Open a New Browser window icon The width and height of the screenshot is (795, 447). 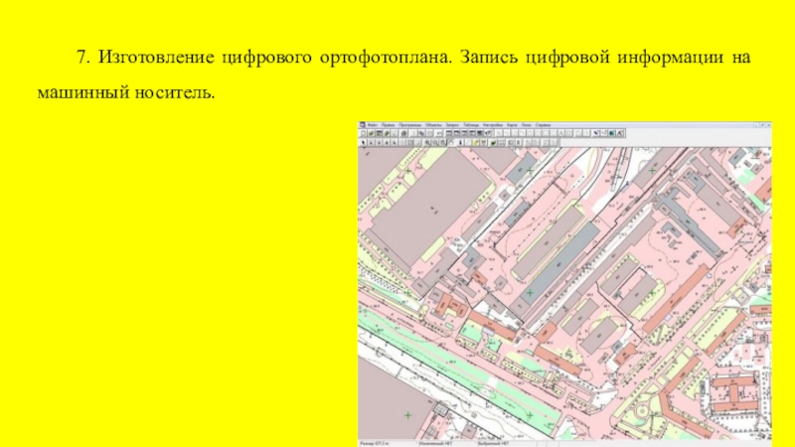tap(449, 133)
